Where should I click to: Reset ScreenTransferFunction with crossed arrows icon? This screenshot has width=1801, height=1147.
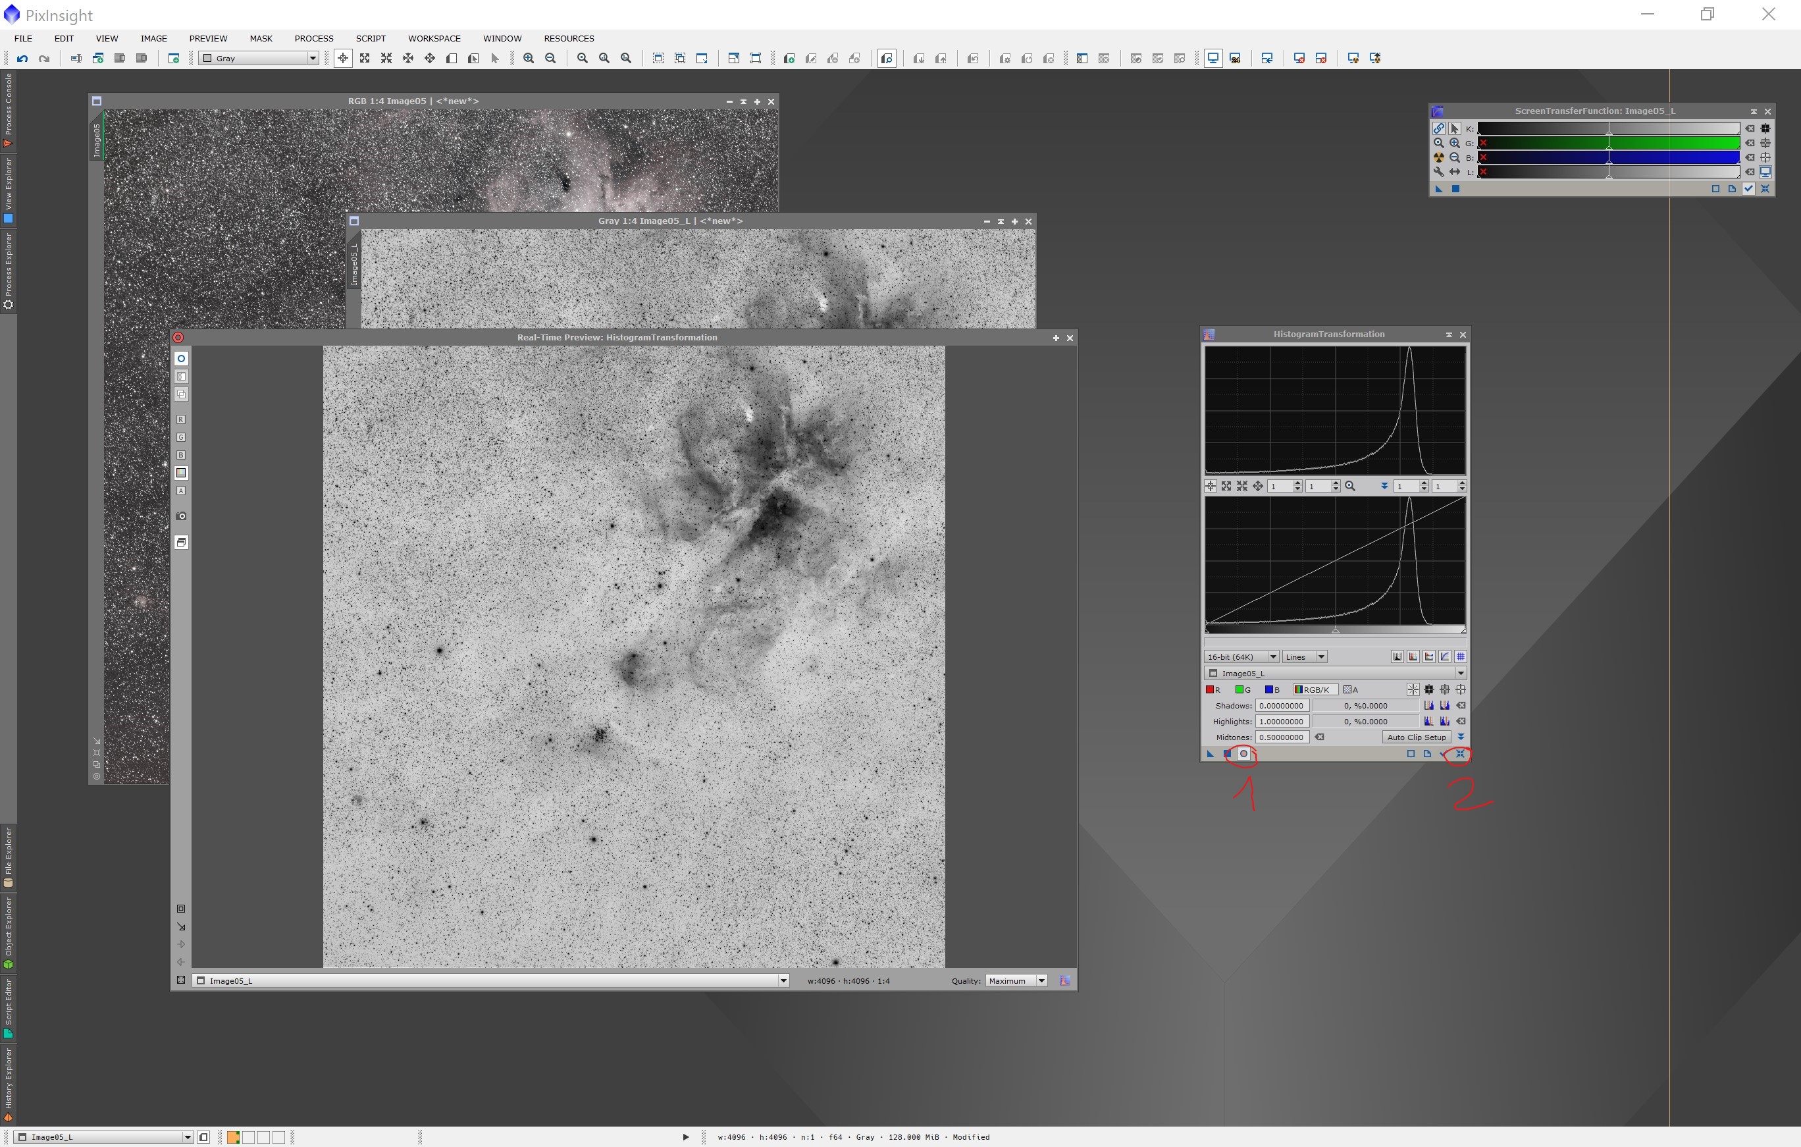click(x=1765, y=188)
